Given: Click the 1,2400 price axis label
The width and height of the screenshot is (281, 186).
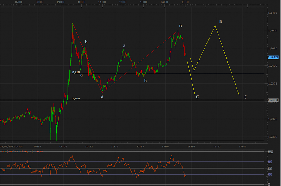Looking at the screenshot, I should tap(272, 66).
